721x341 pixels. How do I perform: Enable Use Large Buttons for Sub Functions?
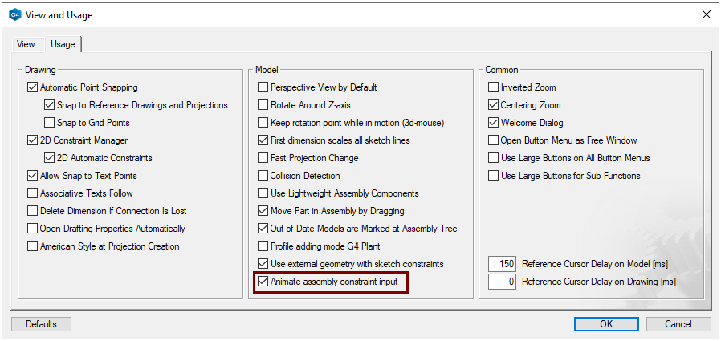point(494,176)
